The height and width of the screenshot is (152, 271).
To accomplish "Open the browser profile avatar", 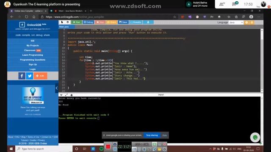I will pyautogui.click(x=251, y=17).
